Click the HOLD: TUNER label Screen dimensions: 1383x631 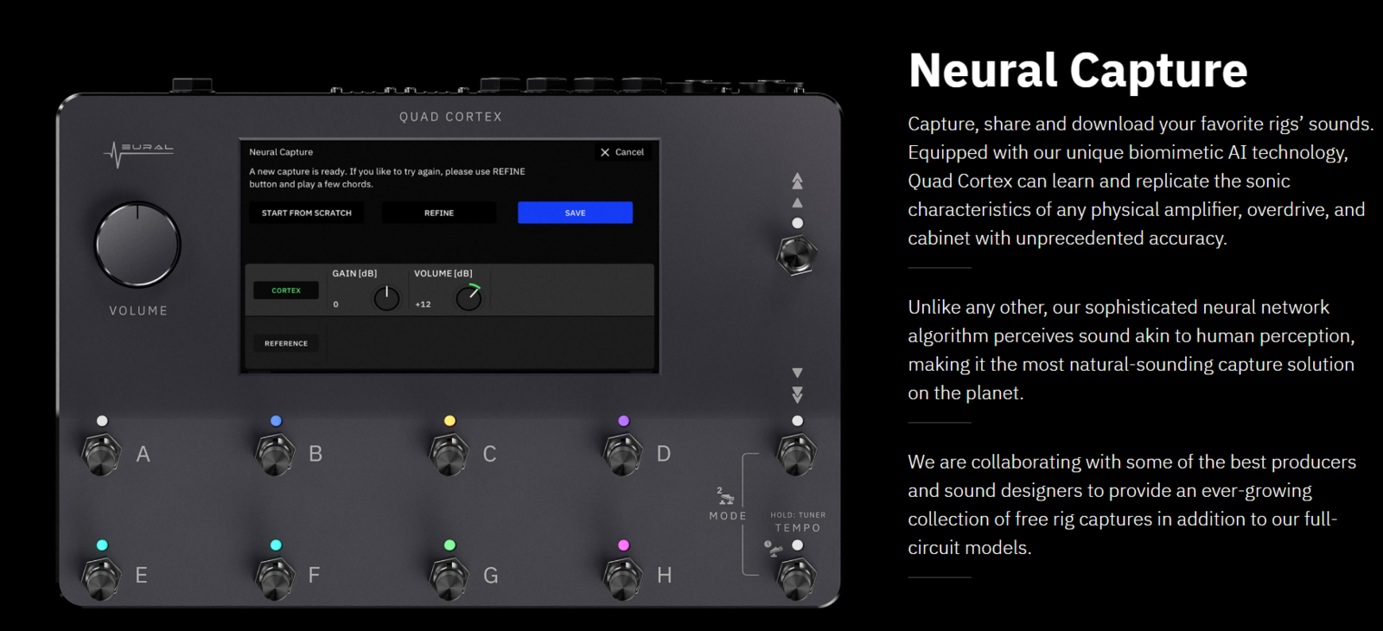798,515
